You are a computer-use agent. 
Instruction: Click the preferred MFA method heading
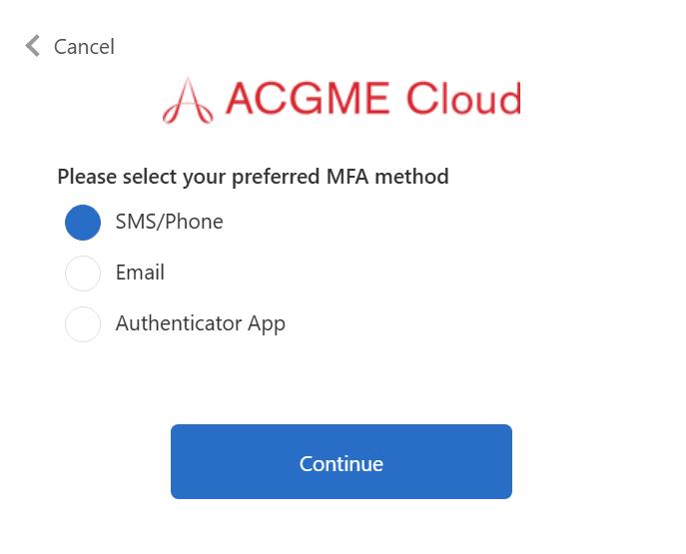coord(253,177)
